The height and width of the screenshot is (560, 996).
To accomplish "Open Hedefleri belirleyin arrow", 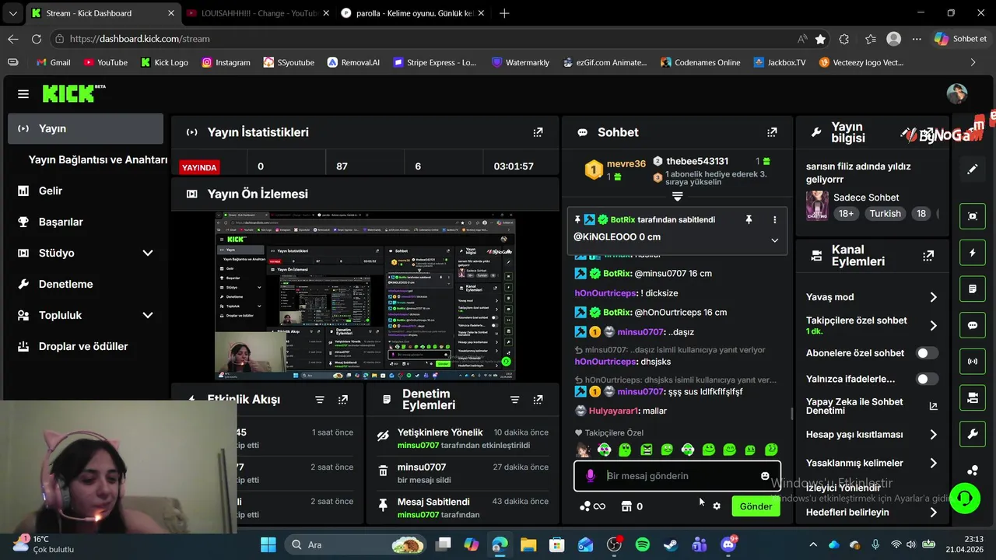I will [x=933, y=513].
